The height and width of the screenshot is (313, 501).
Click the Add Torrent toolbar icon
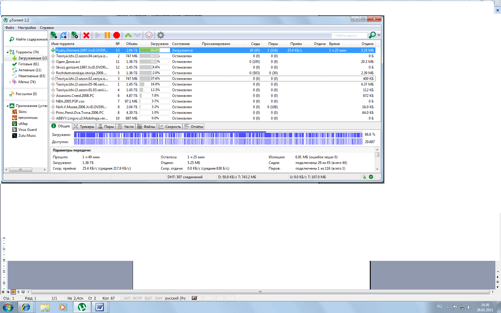pos(54,35)
